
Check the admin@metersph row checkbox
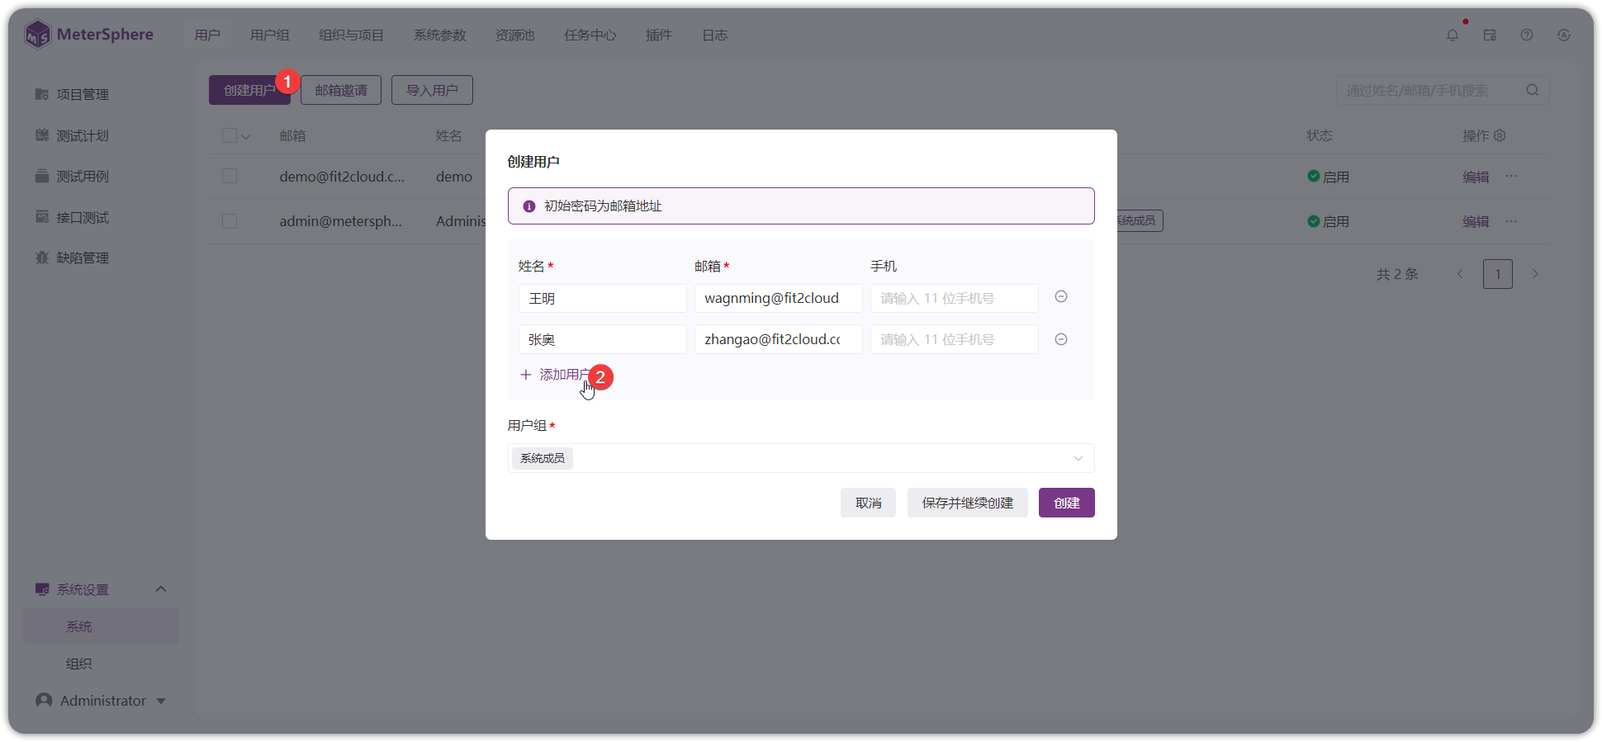pyautogui.click(x=230, y=221)
